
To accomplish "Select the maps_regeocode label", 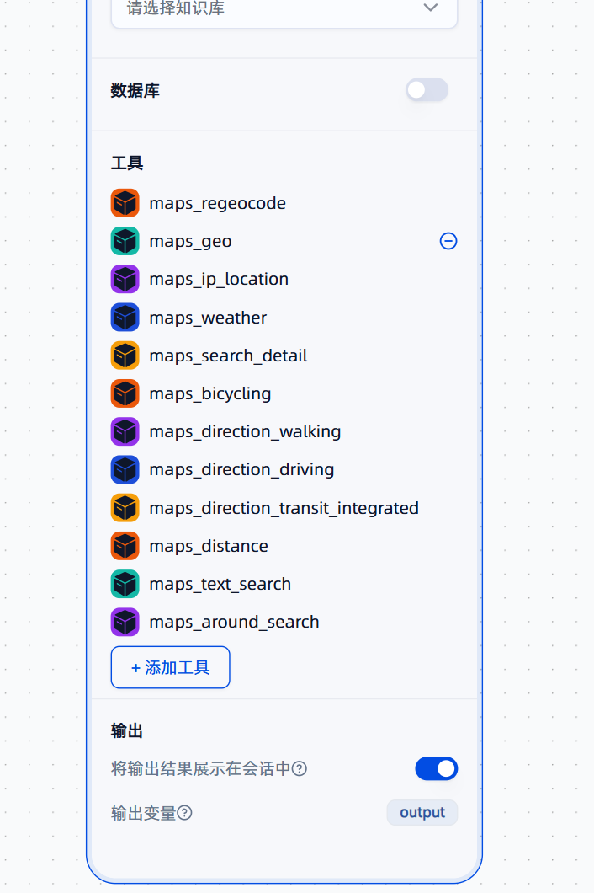I will click(x=217, y=204).
